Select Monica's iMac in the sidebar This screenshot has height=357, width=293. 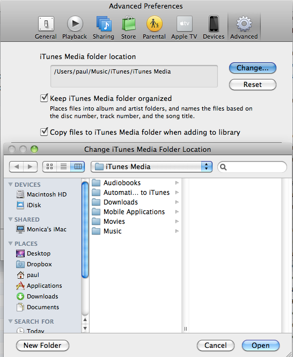pos(41,229)
